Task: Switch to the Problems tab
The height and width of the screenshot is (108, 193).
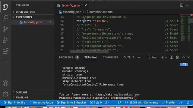Action: pyautogui.click(x=66, y=57)
